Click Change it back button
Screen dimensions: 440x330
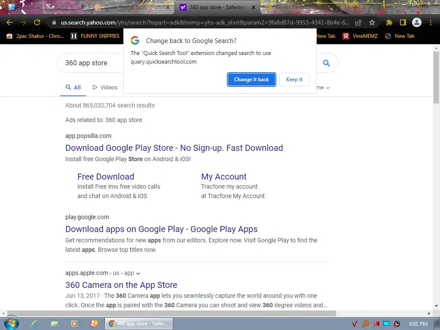251,79
